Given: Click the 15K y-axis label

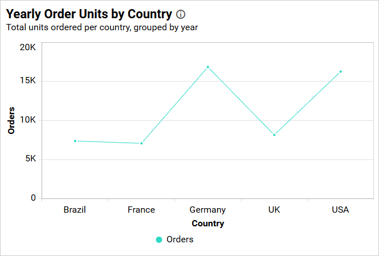Looking at the screenshot, I should (x=27, y=81).
